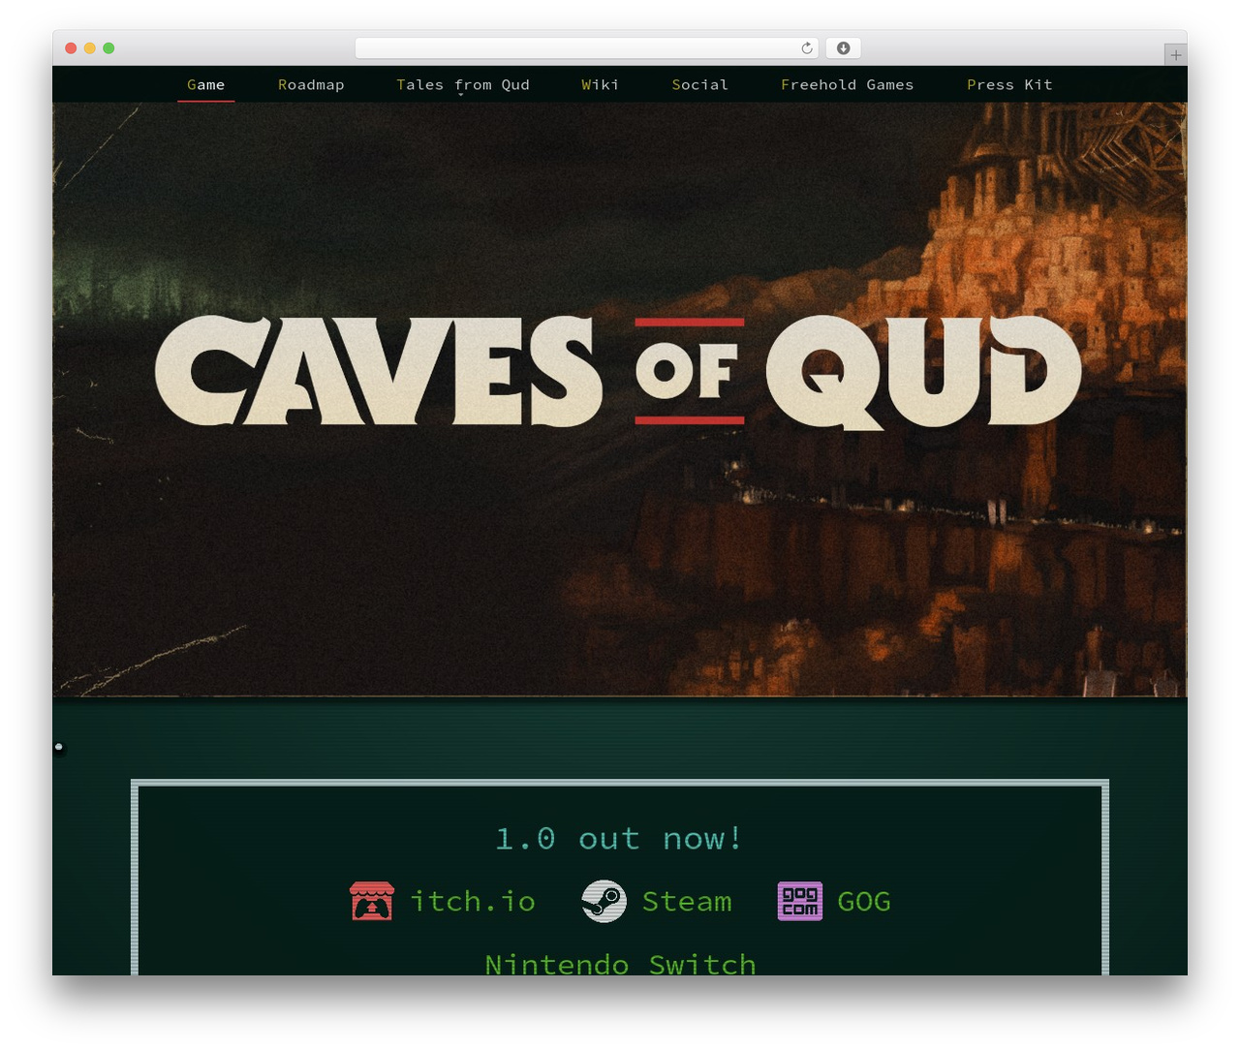Open the Wiki menu item
The height and width of the screenshot is (1050, 1240).
point(600,85)
